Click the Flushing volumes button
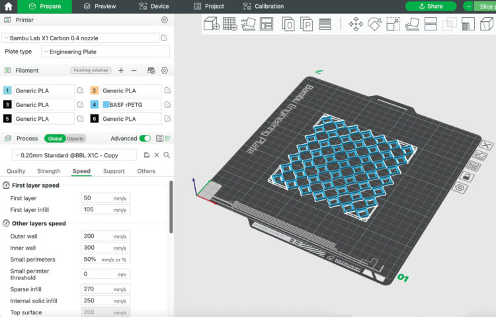 coord(91,70)
